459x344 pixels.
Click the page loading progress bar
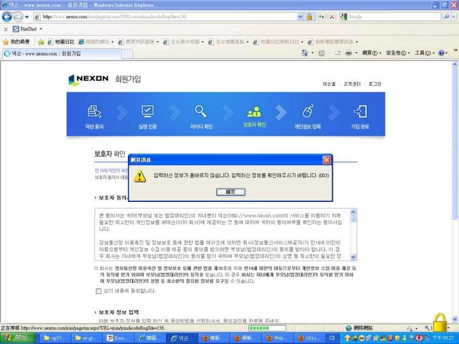click(x=267, y=328)
